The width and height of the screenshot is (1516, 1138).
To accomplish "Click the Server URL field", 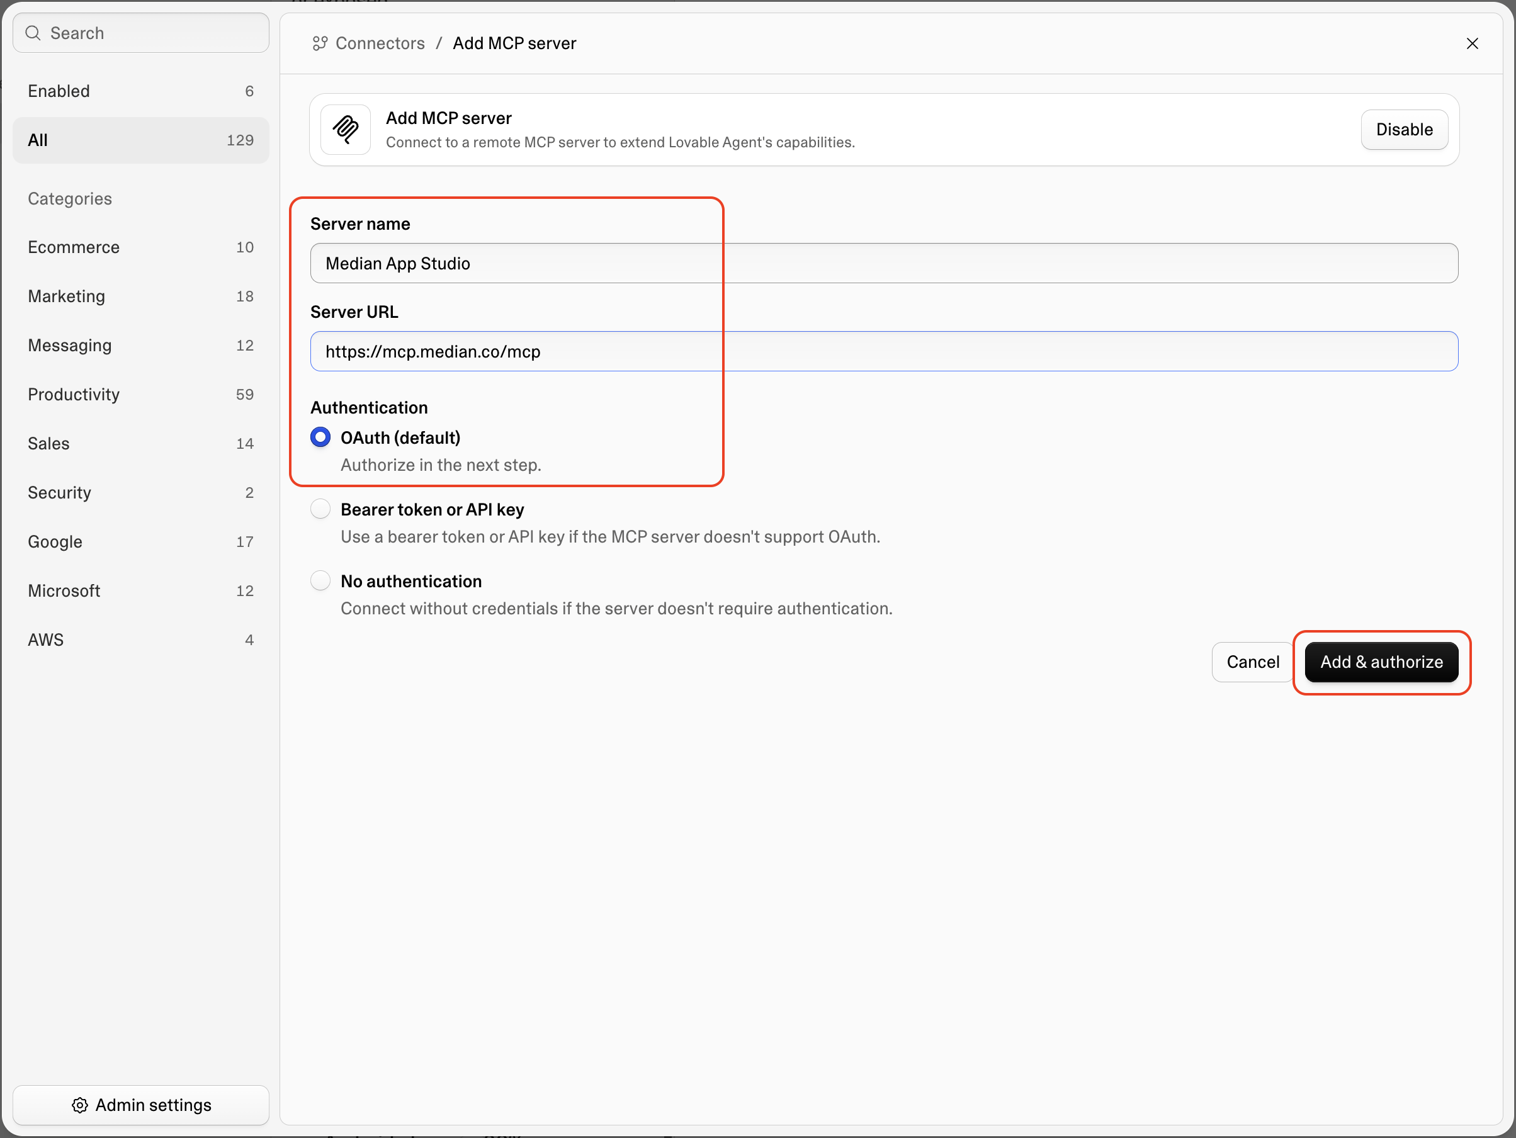I will click(x=884, y=351).
